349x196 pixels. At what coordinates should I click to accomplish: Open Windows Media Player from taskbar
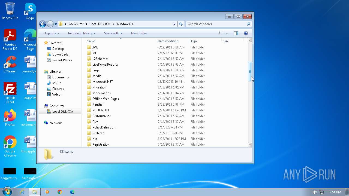[x=47, y=192]
